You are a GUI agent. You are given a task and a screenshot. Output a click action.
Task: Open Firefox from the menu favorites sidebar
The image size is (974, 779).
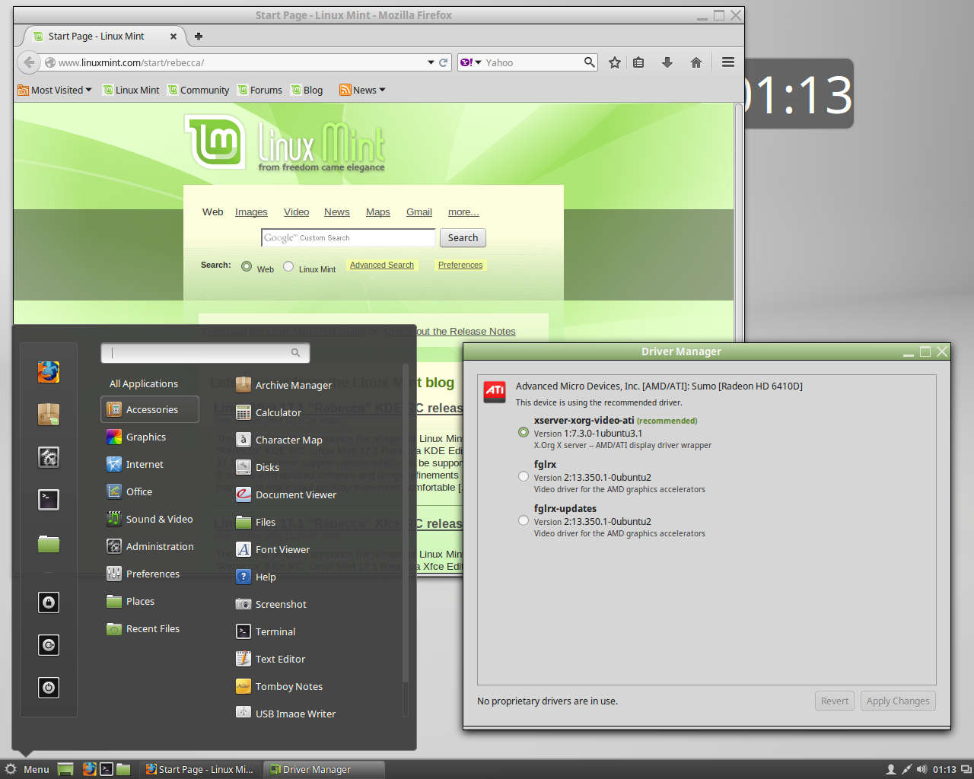click(x=49, y=372)
